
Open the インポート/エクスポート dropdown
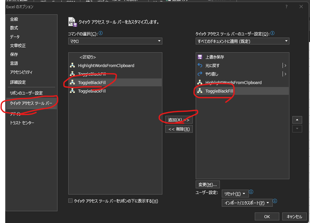(x=247, y=203)
